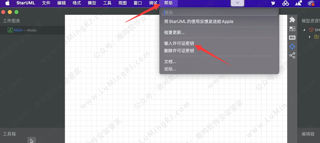The width and height of the screenshot is (320, 143).
Task: Choose 删除许可证密钥
Action: [179, 51]
